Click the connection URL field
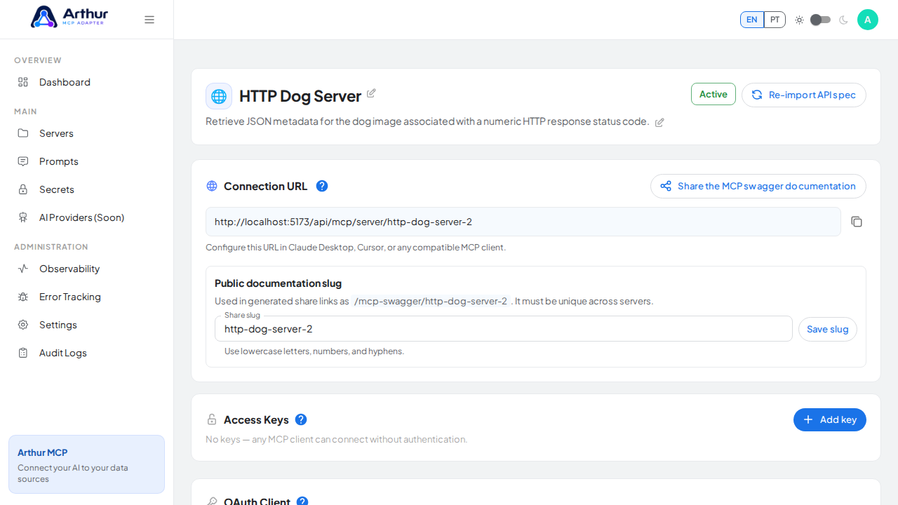The image size is (898, 505). 523,222
